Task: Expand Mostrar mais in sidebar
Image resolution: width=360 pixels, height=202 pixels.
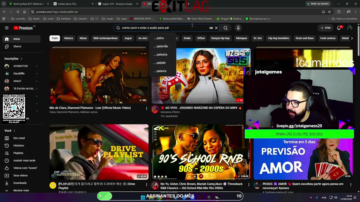Action: pos(22,190)
